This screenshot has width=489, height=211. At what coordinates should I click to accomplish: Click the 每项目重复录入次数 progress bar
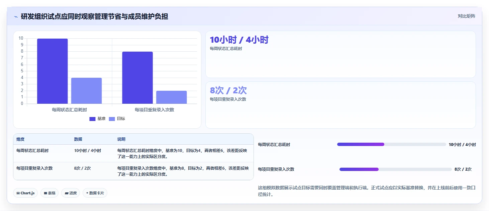396,169
